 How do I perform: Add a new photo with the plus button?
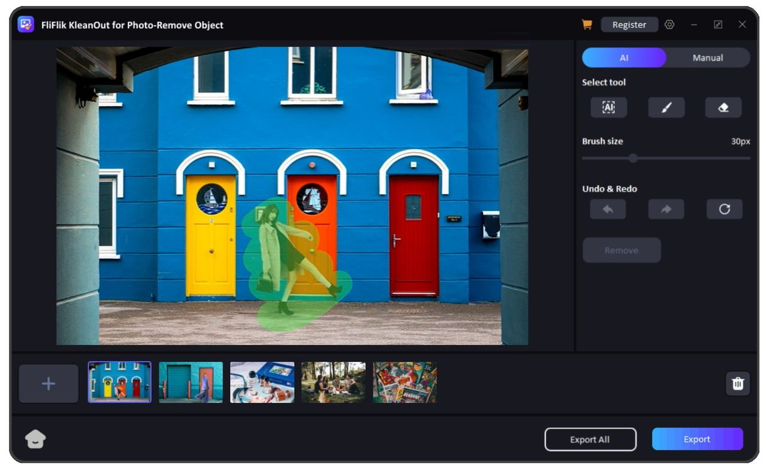[48, 383]
